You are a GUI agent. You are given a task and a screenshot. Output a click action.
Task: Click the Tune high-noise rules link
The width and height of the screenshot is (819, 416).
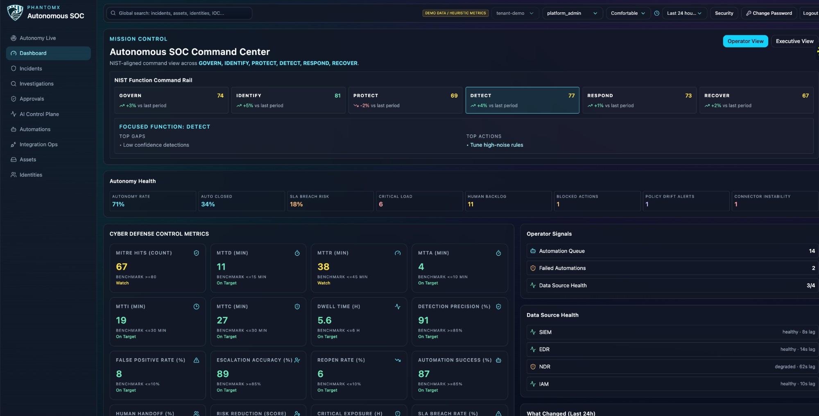click(x=496, y=145)
